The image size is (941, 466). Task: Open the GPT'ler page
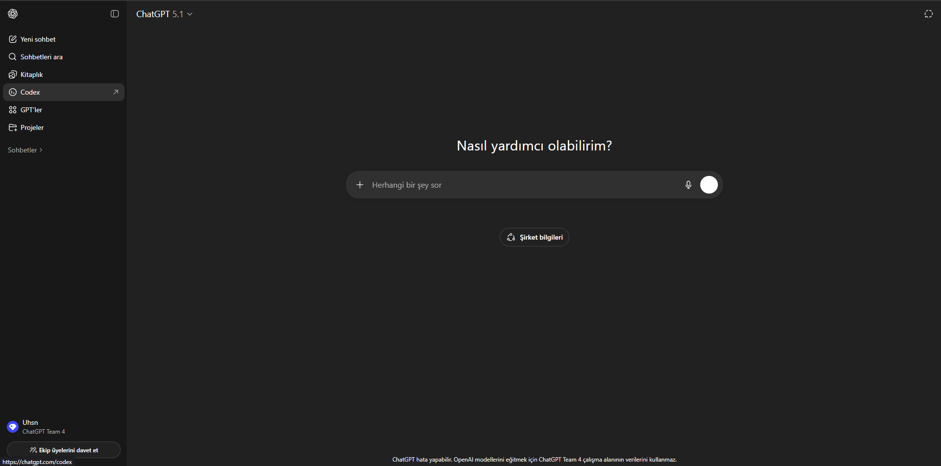tap(31, 110)
